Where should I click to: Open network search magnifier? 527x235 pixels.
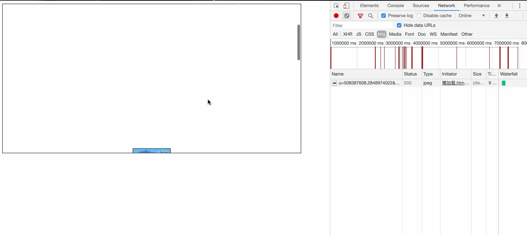coord(371,16)
